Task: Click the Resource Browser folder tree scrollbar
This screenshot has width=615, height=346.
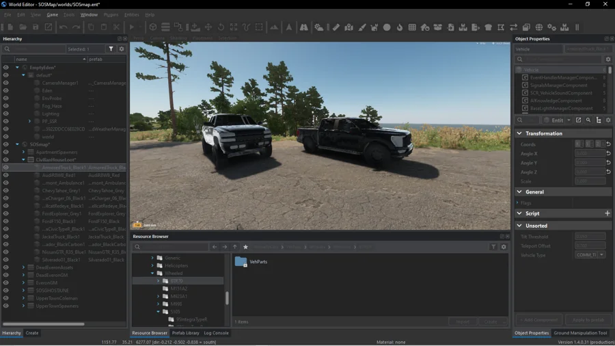Action: tap(227, 297)
